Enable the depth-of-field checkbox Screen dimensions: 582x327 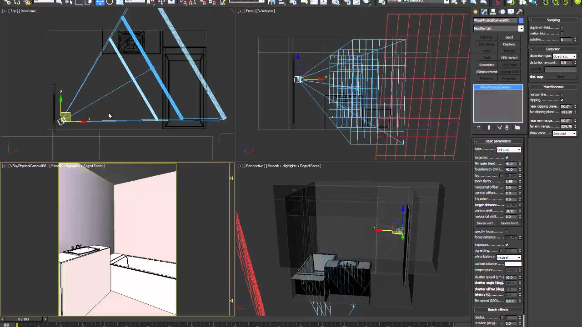click(562, 28)
